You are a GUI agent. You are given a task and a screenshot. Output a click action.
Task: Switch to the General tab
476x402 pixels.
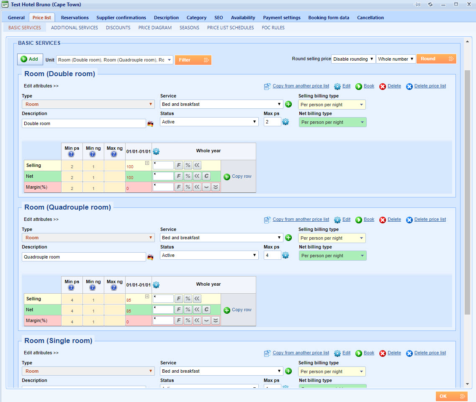coord(16,18)
